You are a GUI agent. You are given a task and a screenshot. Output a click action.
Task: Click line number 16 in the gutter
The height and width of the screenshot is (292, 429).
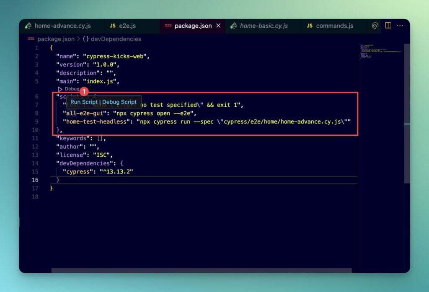35,180
